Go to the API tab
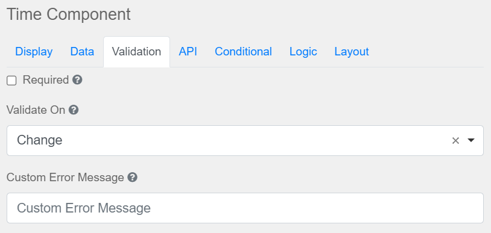This screenshot has width=491, height=233. point(188,52)
